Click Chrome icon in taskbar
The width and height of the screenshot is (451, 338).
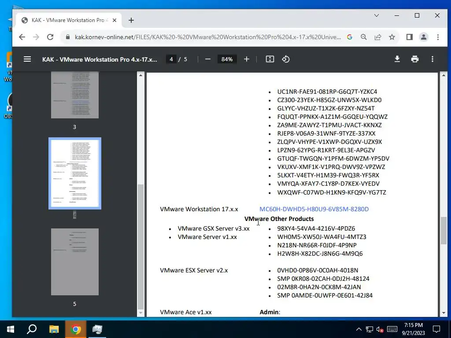(x=76, y=329)
